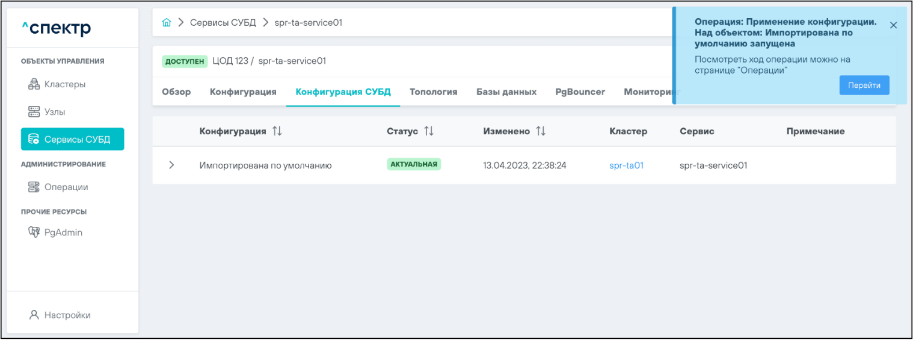913x340 pixels.
Task: Open Настройки user settings
Action: [x=67, y=315]
